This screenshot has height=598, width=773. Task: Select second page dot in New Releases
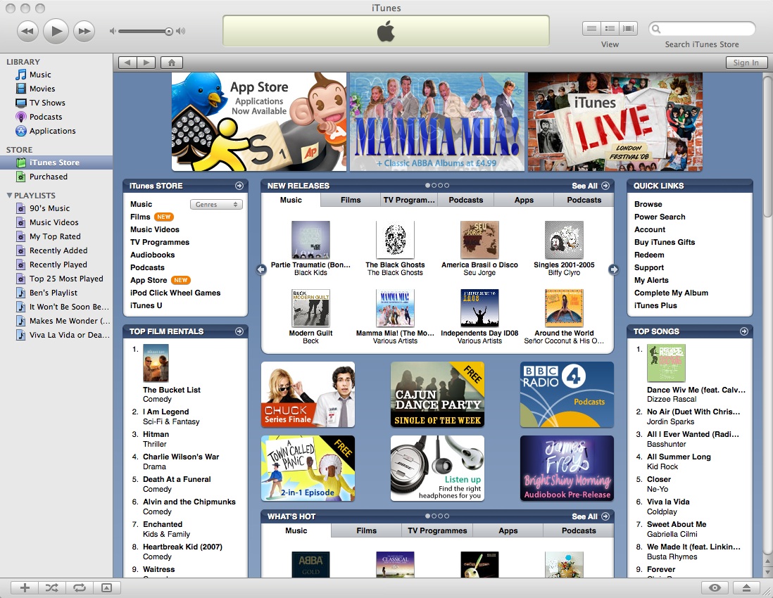click(x=434, y=186)
